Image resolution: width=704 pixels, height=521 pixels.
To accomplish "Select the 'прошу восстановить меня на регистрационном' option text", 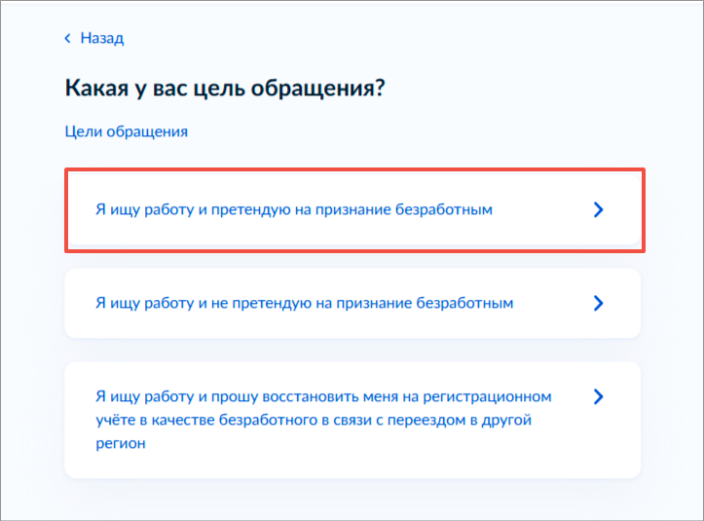I will [381, 396].
